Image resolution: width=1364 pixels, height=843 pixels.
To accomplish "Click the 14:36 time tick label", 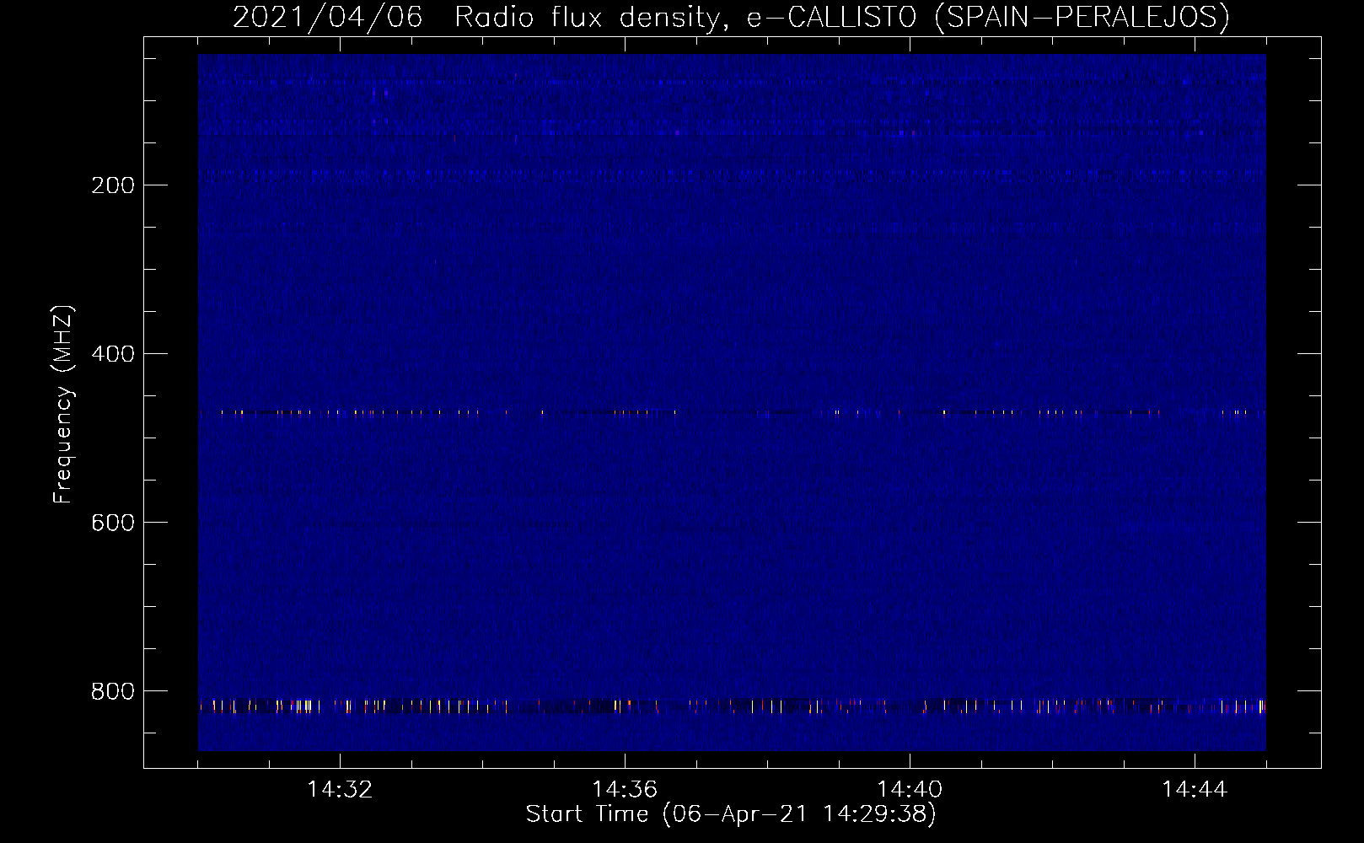I will pos(625,790).
